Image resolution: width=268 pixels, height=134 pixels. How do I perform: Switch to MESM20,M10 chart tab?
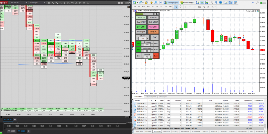point(150,96)
